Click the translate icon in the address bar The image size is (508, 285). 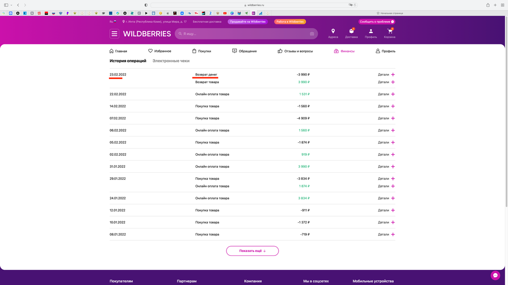tap(351, 5)
